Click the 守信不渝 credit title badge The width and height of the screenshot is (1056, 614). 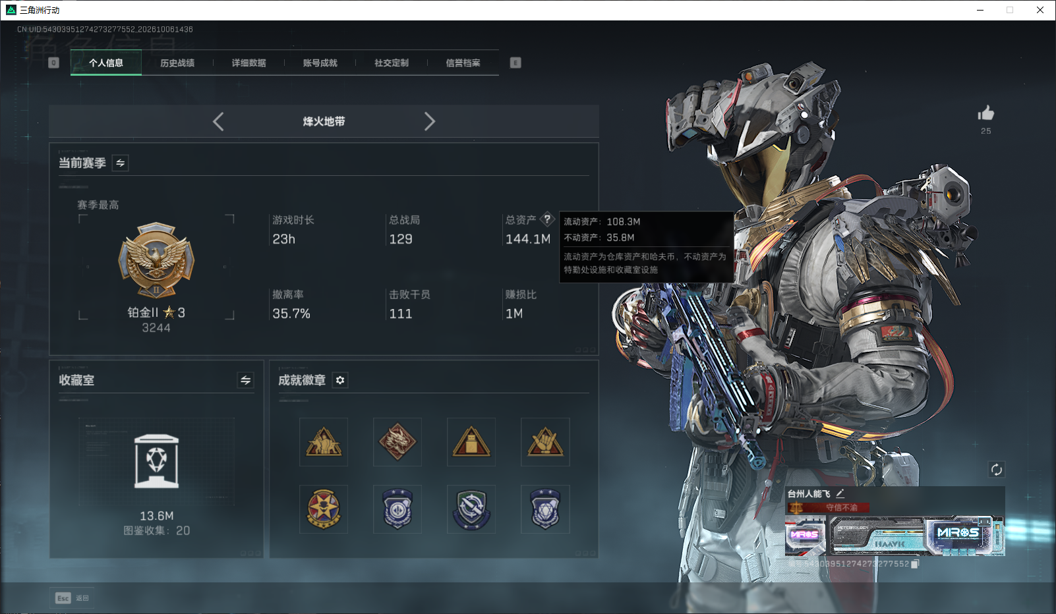829,507
